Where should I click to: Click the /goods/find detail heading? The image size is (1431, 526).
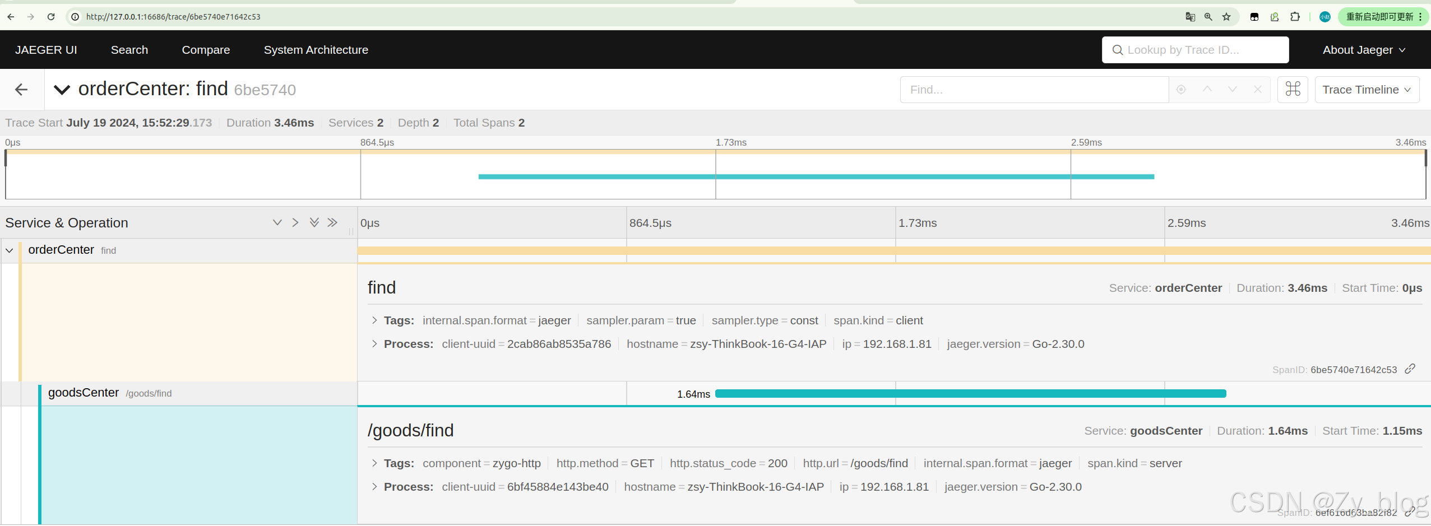pos(411,430)
